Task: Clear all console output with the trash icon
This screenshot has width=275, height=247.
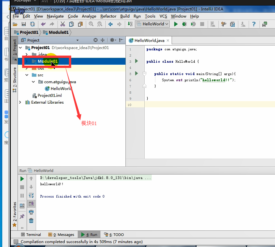Action: tap(31, 221)
